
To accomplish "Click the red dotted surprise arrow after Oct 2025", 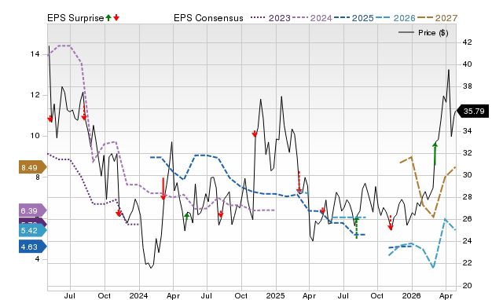I will [391, 223].
